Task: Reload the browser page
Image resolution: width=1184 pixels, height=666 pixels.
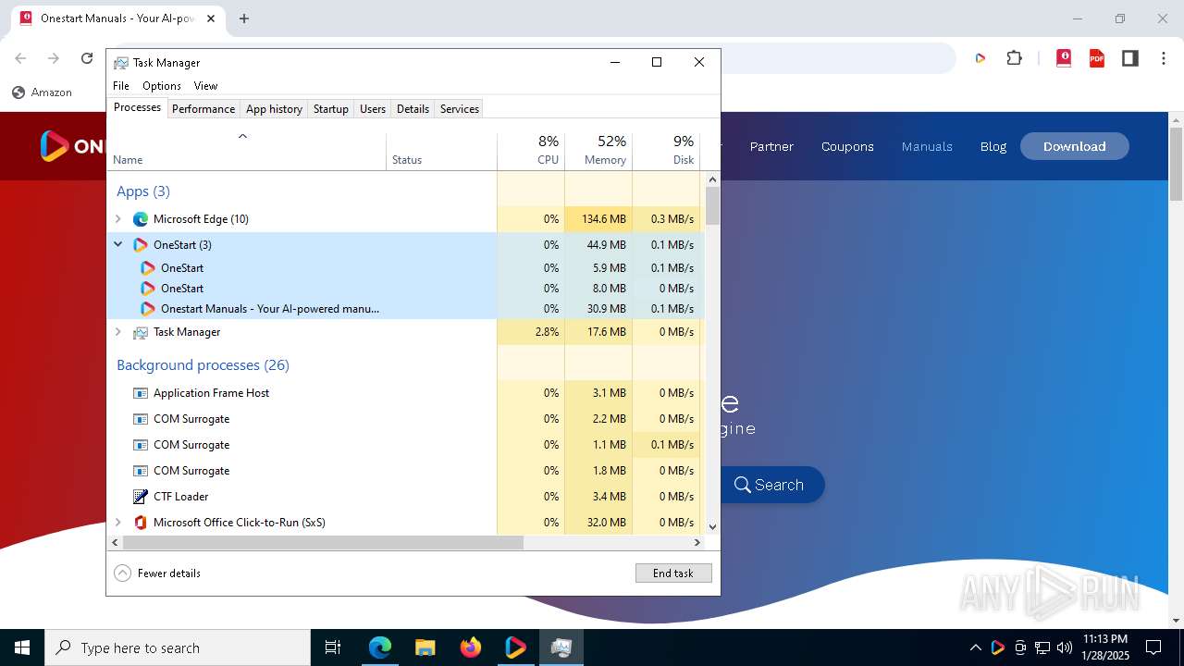Action: coord(87,58)
